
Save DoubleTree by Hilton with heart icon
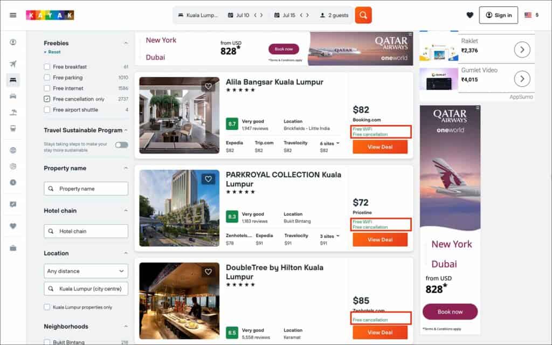pyautogui.click(x=209, y=272)
